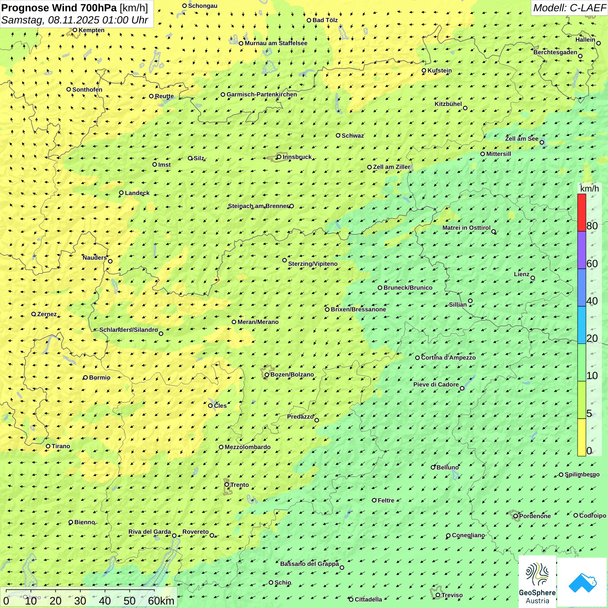Click the 'Mezzolombardo' label
The width and height of the screenshot is (608, 608).
click(248, 447)
